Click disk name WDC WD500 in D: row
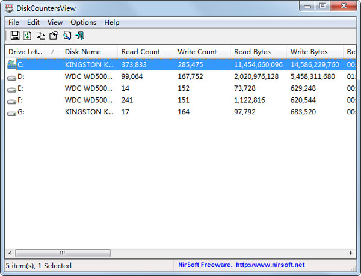 [88, 76]
